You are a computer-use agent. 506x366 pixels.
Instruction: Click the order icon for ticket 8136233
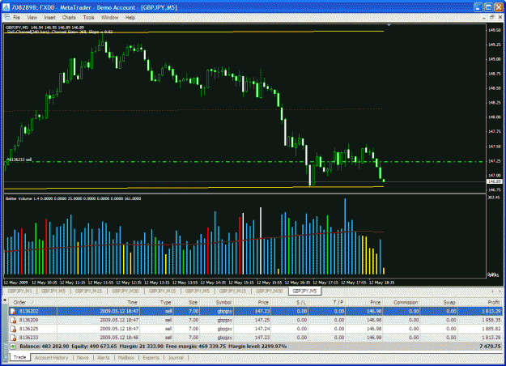(13, 338)
